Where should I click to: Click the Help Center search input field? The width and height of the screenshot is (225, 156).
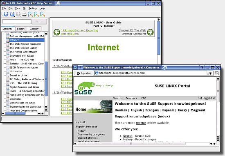point(17,22)
